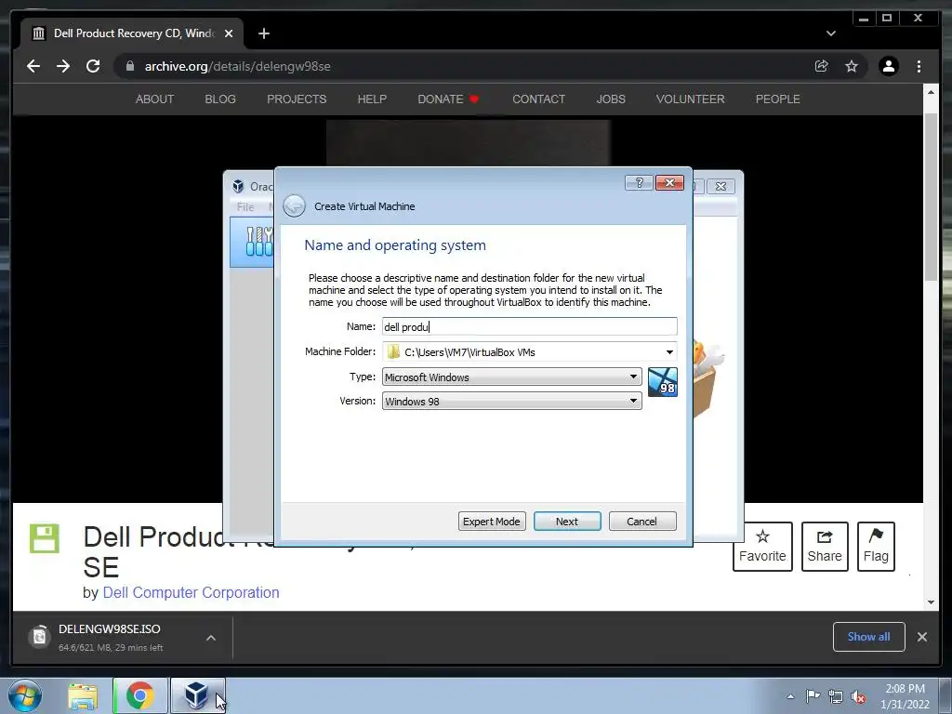Click the Windows 98 OS logo icon
The height and width of the screenshot is (714, 952).
[662, 382]
